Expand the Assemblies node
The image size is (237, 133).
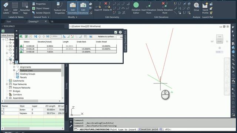click(7, 98)
